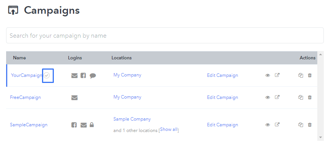328x148 pixels.
Task: Delete YourCampaign with the trash icon
Action: pyautogui.click(x=310, y=75)
